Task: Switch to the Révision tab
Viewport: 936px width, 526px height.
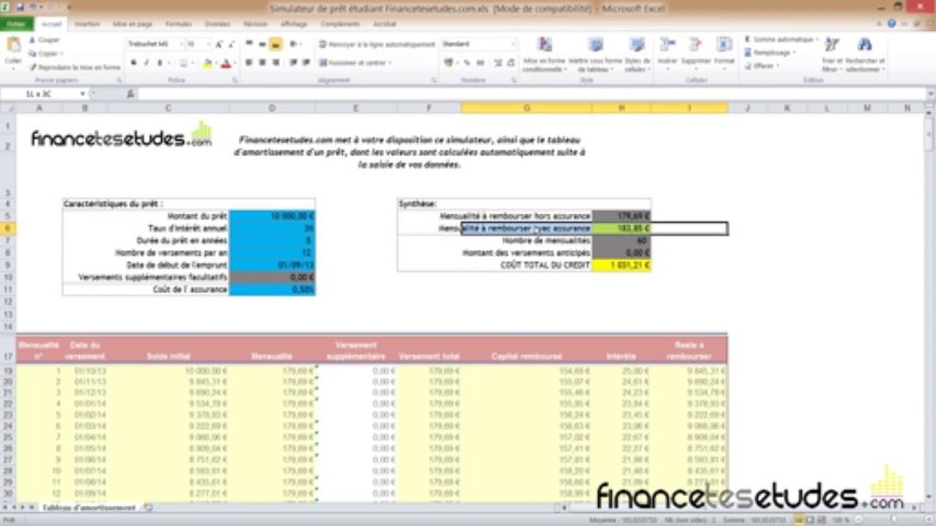Action: (255, 24)
